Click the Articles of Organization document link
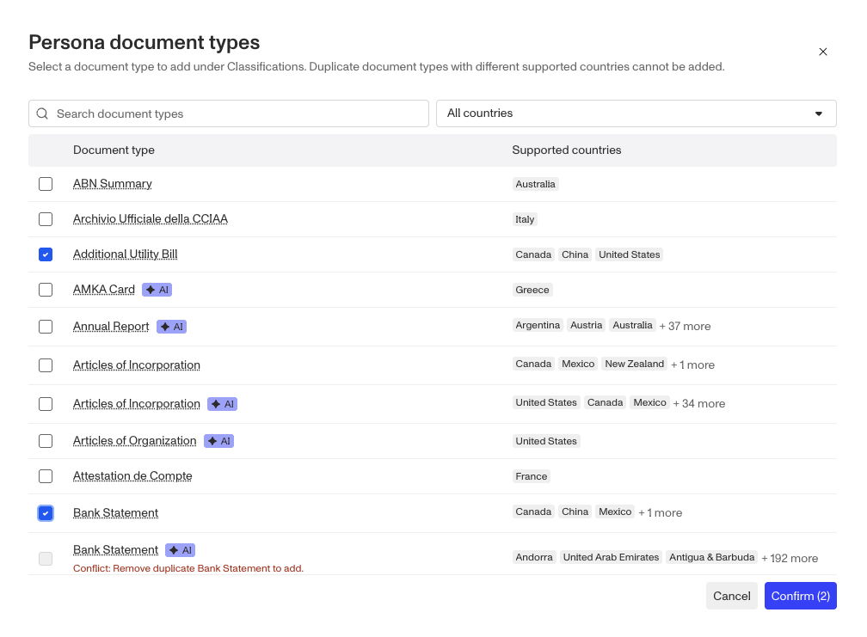Viewport: 867px width, 637px height. (x=135, y=441)
